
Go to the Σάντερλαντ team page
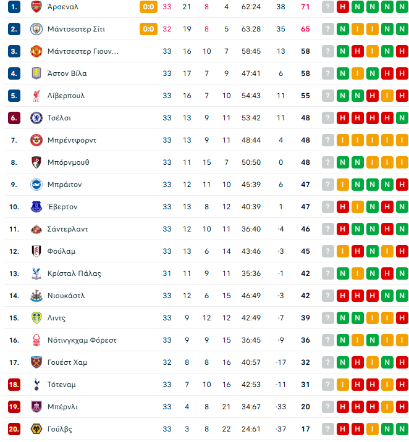(x=67, y=229)
